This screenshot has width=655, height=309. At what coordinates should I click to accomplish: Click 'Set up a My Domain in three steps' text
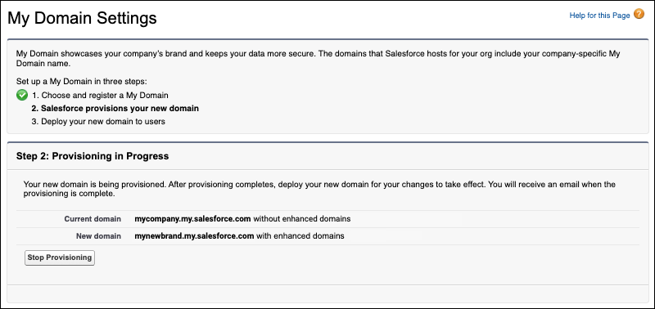[x=81, y=82]
